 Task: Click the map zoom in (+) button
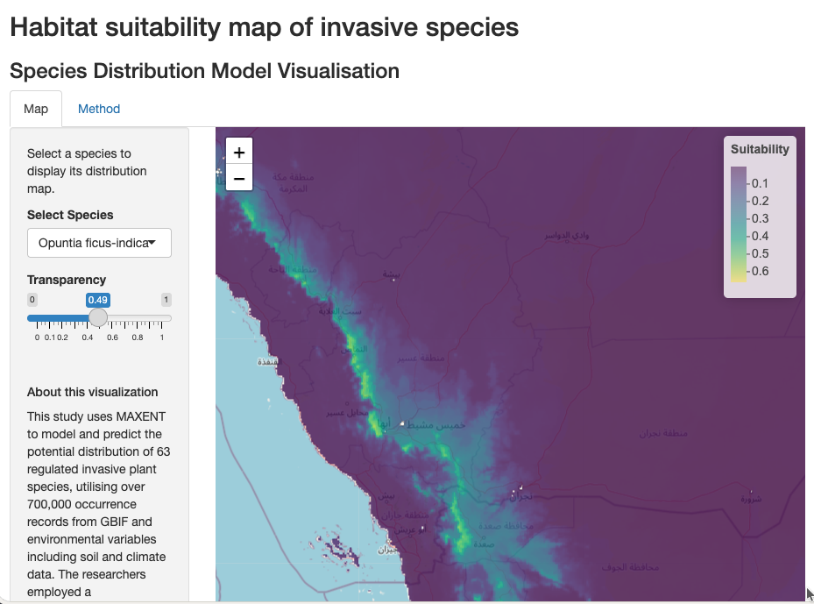[239, 152]
